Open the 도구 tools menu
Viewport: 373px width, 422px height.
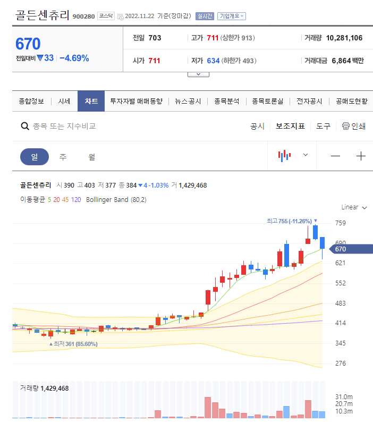(323, 126)
